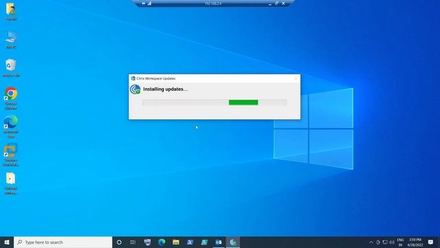Click the clock showing 3:59 PM
Viewport: 440px width, 248px height.
click(415, 242)
